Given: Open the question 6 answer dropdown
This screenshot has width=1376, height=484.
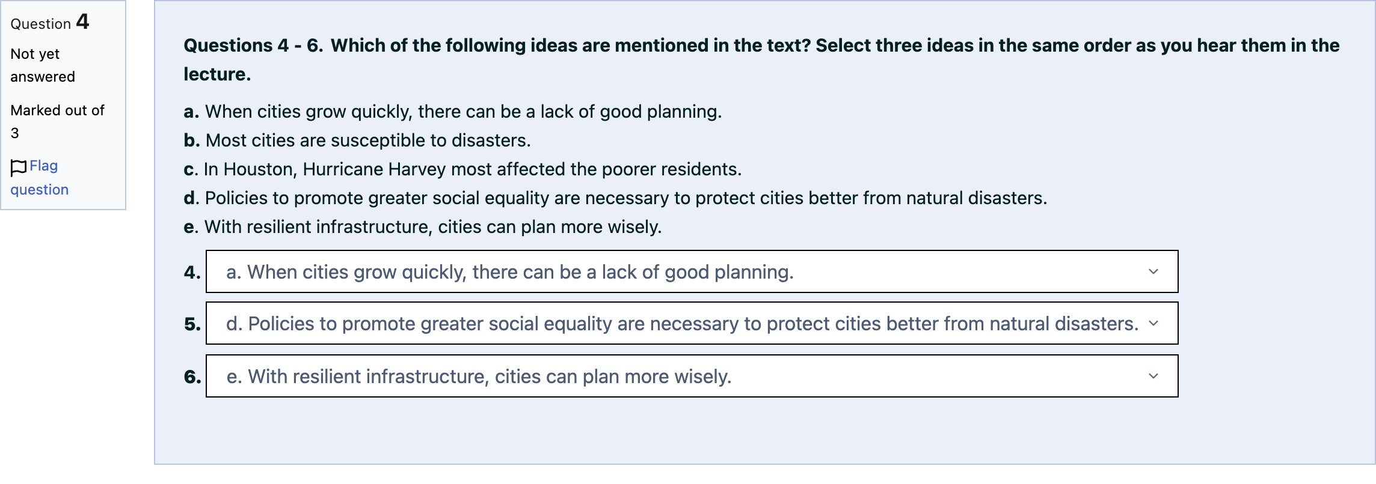Looking at the screenshot, I should point(692,376).
